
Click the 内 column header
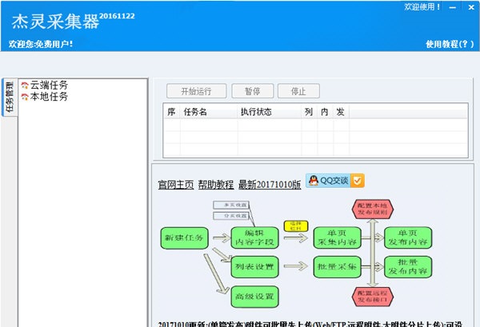(x=325, y=112)
